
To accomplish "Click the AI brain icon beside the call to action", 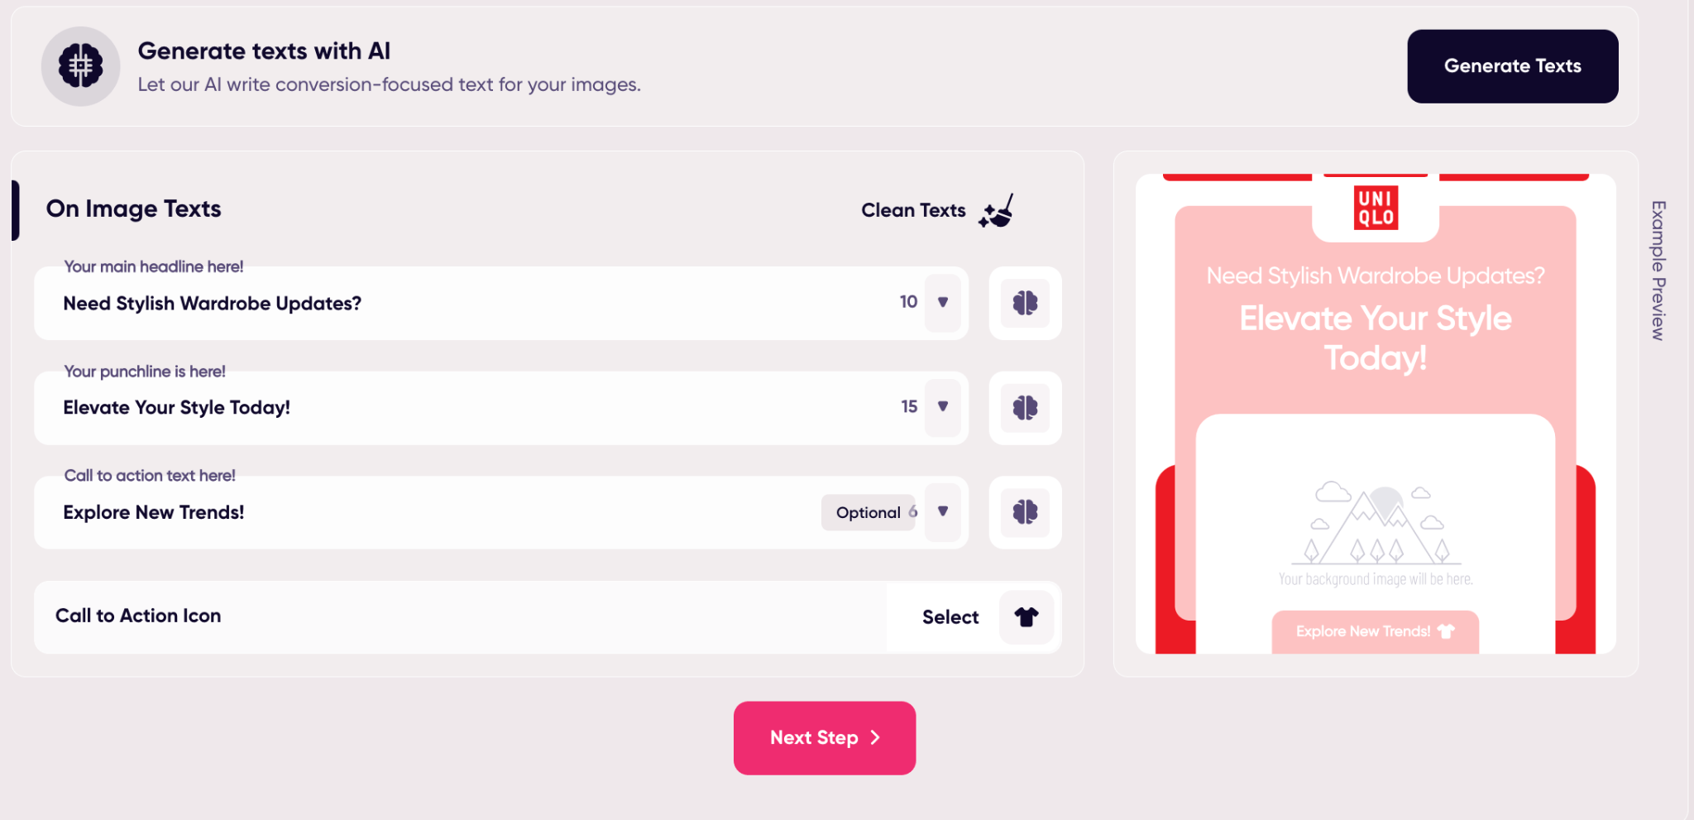I will [x=1025, y=512].
